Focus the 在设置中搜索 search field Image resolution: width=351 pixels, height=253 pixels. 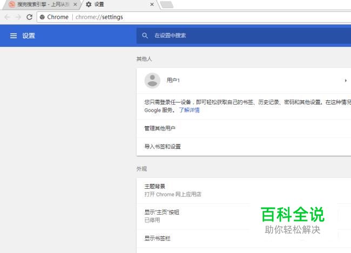244,36
